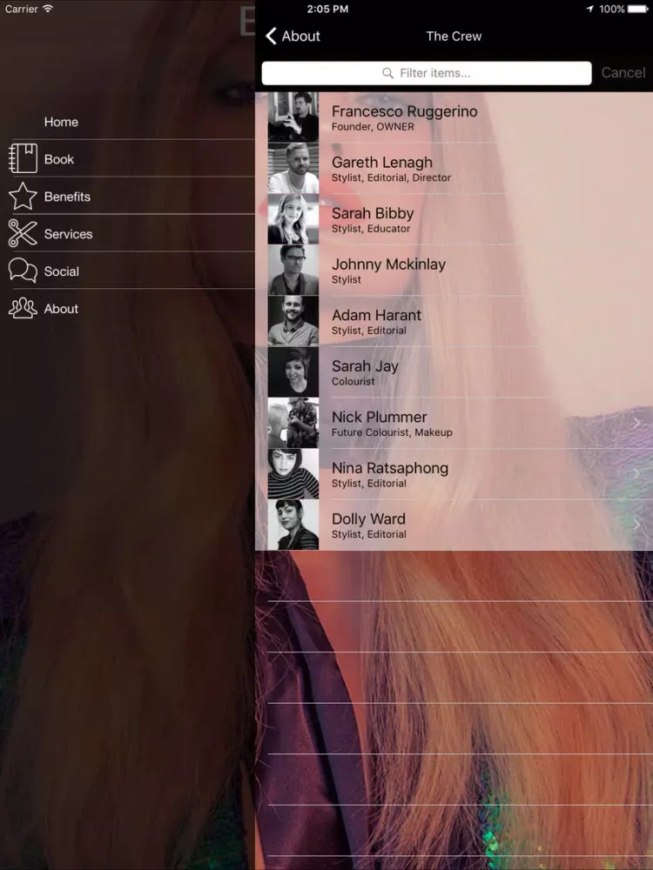Tap the battery icon in status bar

point(638,9)
